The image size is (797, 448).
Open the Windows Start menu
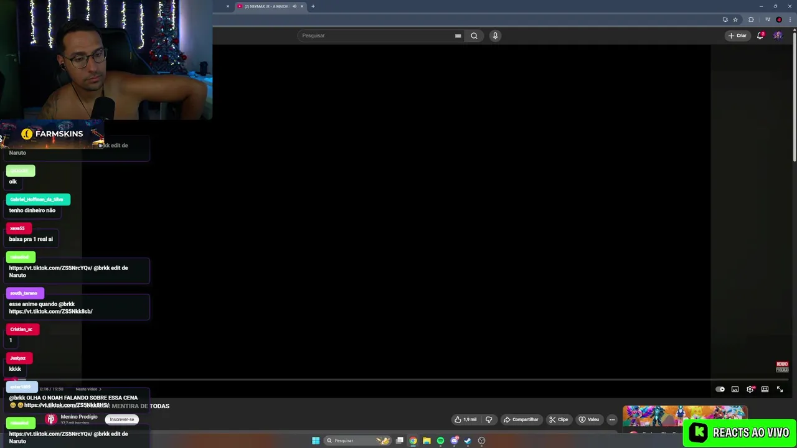[316, 441]
